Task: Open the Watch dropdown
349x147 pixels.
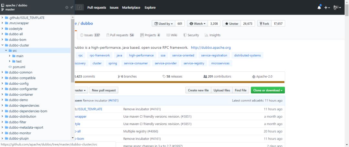Action: [197, 24]
